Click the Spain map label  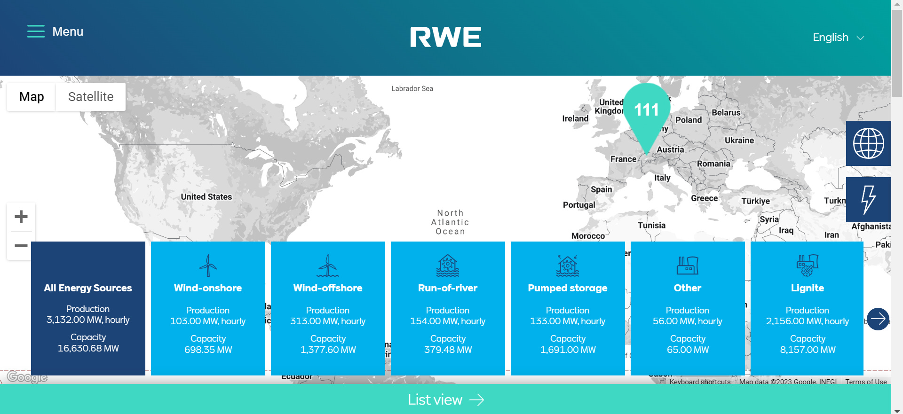[602, 189]
